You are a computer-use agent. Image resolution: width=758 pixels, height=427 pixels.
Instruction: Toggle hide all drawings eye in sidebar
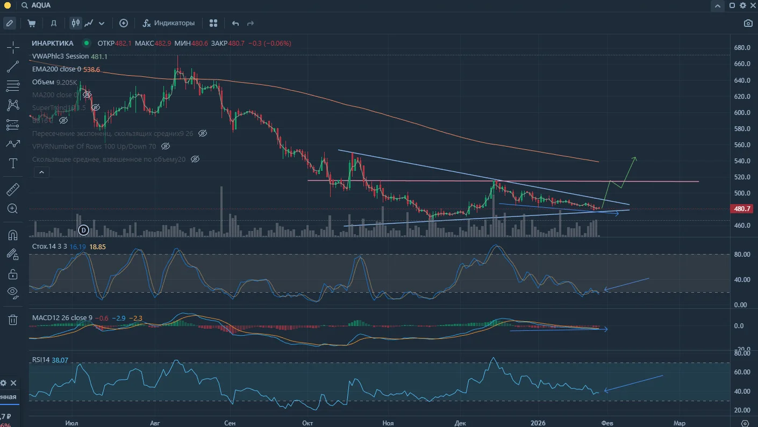click(x=13, y=293)
